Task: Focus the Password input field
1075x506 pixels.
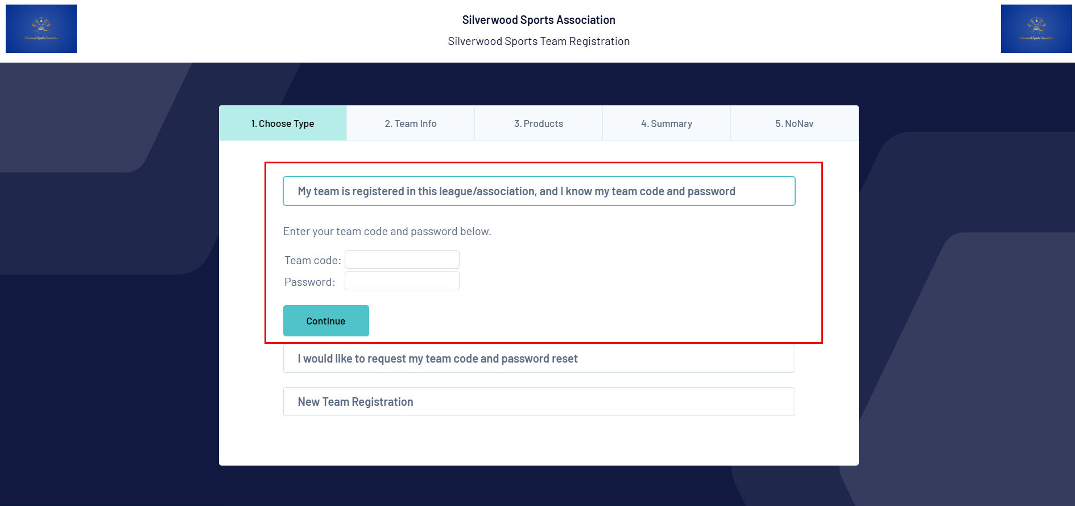Action: point(402,281)
